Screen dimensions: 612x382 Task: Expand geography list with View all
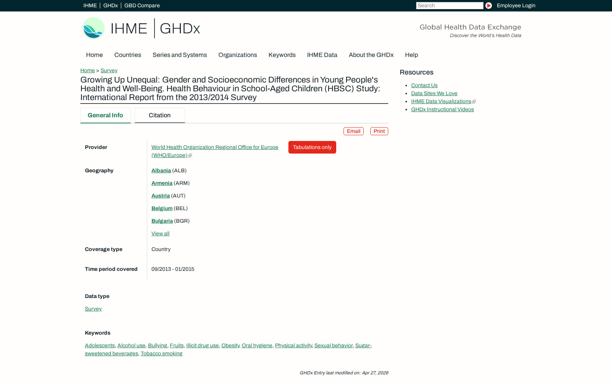pyautogui.click(x=160, y=234)
